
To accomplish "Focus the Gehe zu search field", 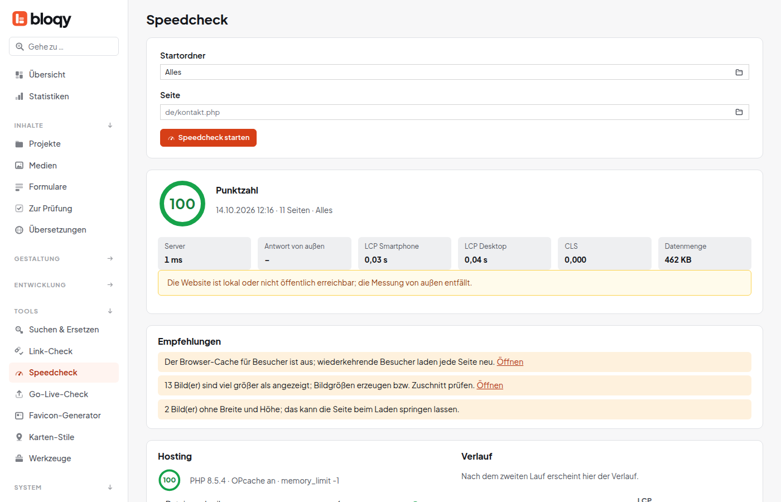I will pyautogui.click(x=64, y=46).
